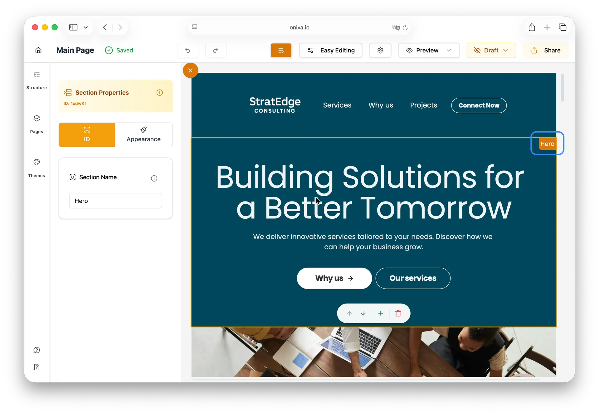Open editor settings via the gear icon
Image resolution: width=599 pixels, height=414 pixels.
coord(380,50)
